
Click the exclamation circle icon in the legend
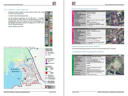click(x=46, y=78)
